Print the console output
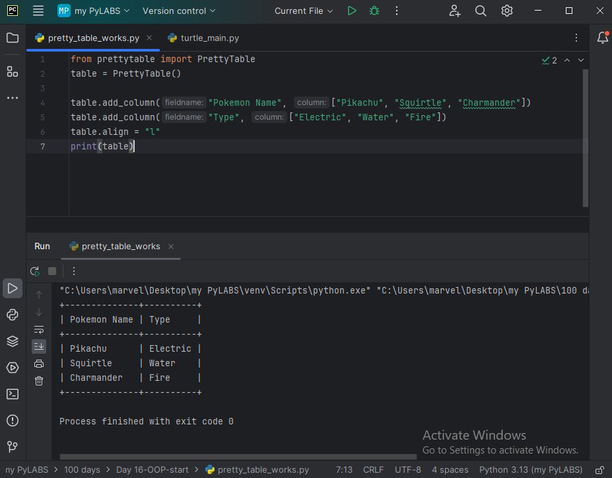The height and width of the screenshot is (478, 612). point(39,364)
